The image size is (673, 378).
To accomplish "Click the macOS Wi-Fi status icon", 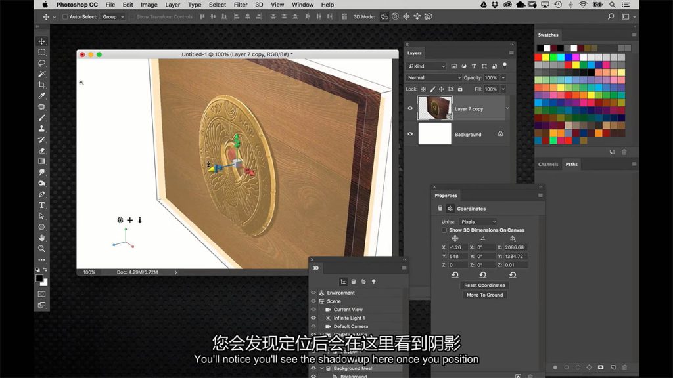I will click(583, 5).
